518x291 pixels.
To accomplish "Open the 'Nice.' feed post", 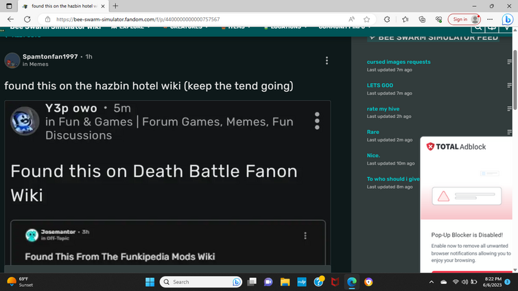I will point(373,155).
